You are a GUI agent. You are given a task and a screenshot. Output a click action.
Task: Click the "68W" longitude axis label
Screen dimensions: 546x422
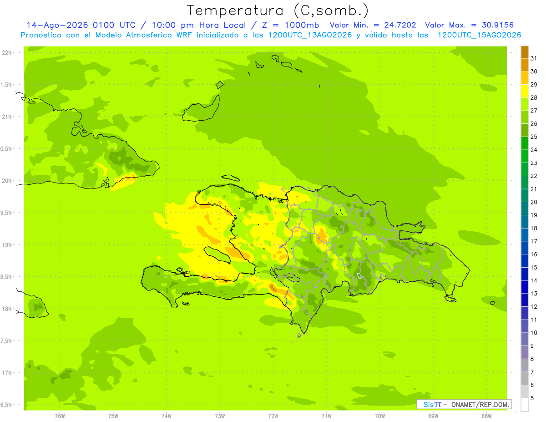[486, 416]
